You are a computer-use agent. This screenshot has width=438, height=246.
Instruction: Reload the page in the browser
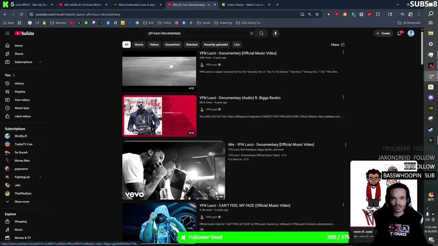21,14
